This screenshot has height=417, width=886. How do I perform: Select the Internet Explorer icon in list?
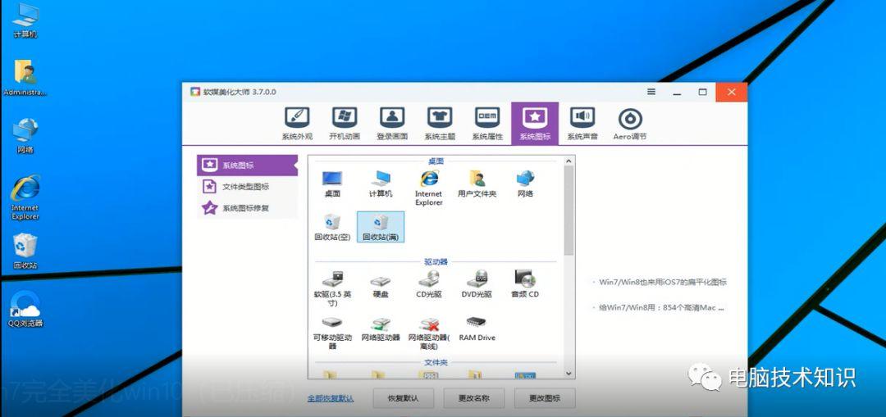pos(429,188)
